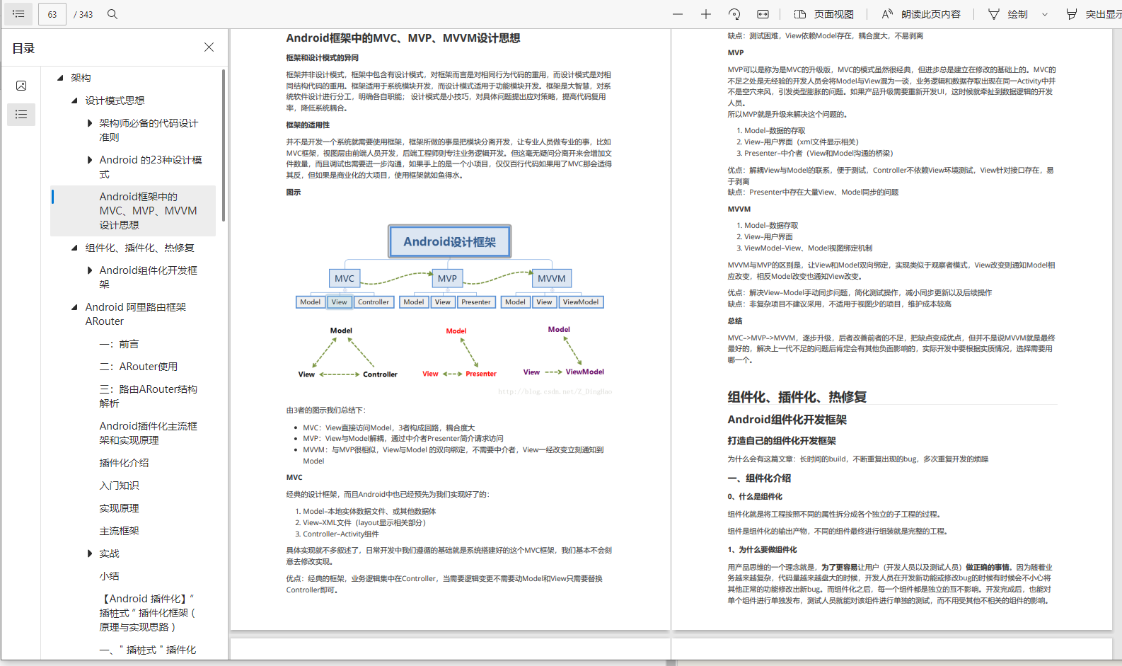Image resolution: width=1122 pixels, height=666 pixels.
Task: Zoom out with the minus icon
Action: (x=678, y=14)
